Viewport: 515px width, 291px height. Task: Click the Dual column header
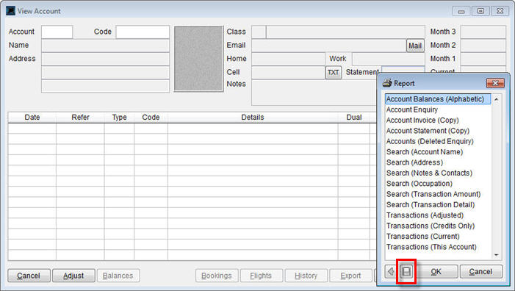pyautogui.click(x=354, y=118)
